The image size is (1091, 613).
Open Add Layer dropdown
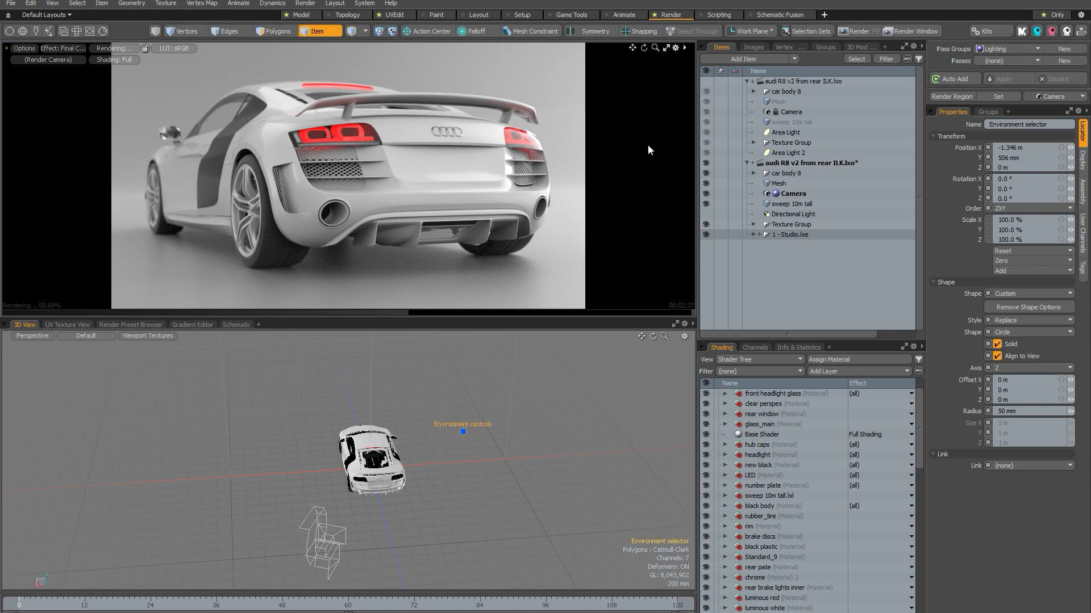[x=859, y=371]
